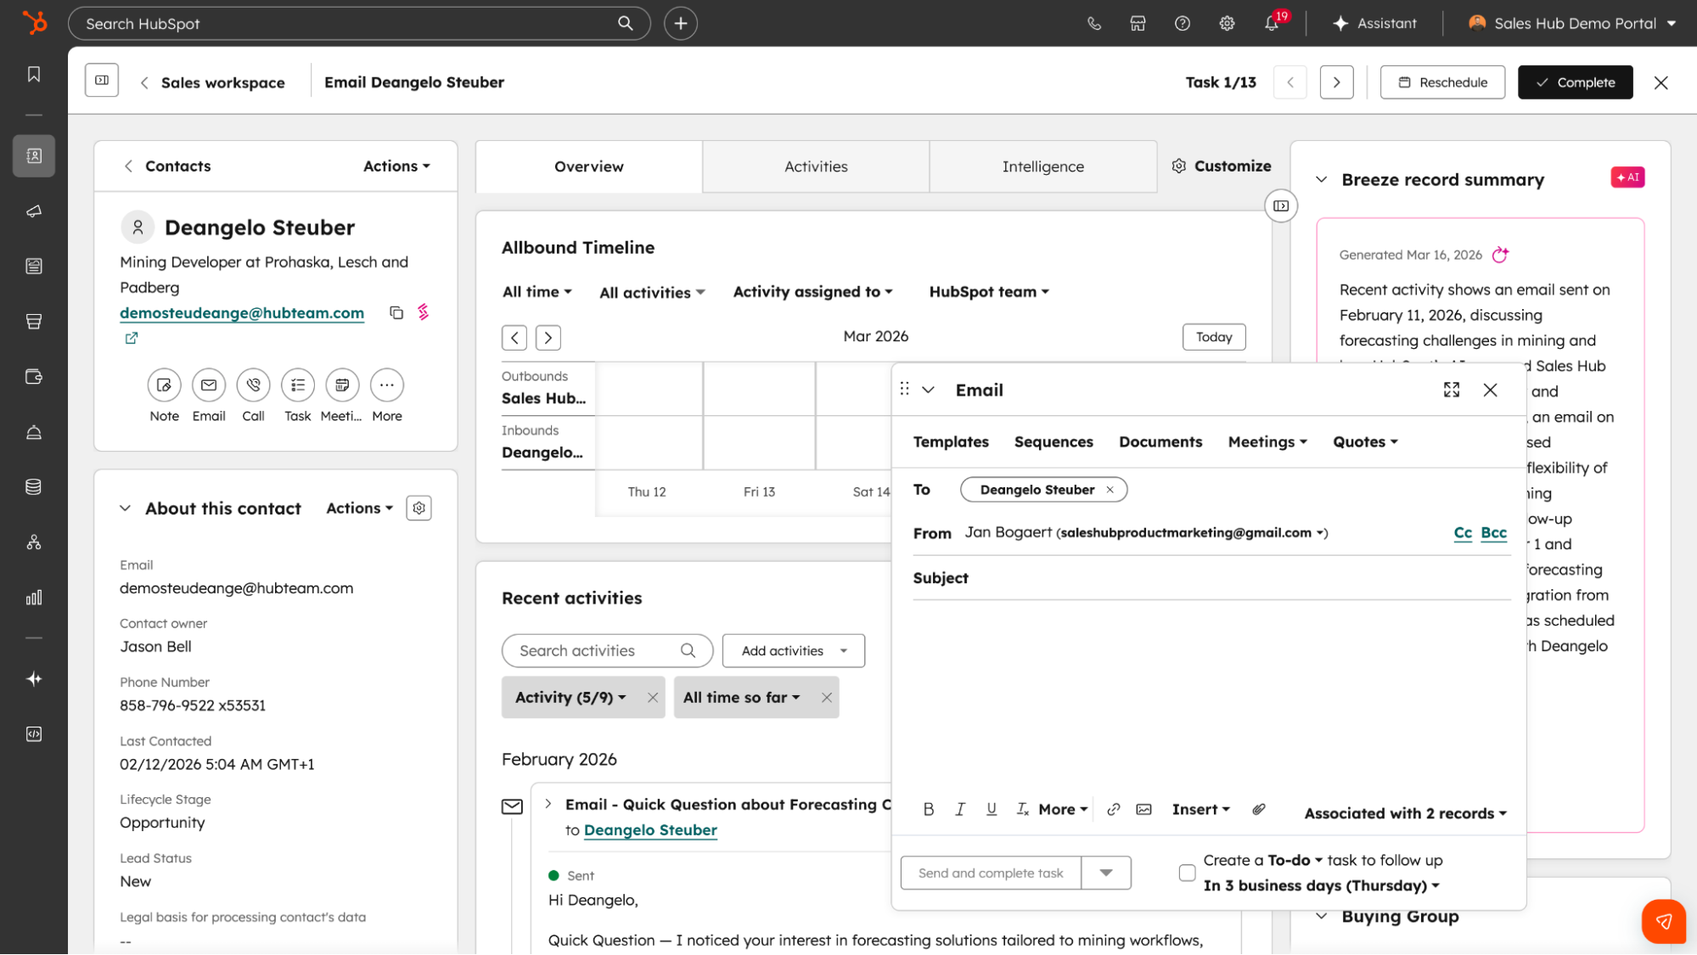Viewport: 1697px width, 955px height.
Task: Switch to the Activities tab
Action: 816,166
